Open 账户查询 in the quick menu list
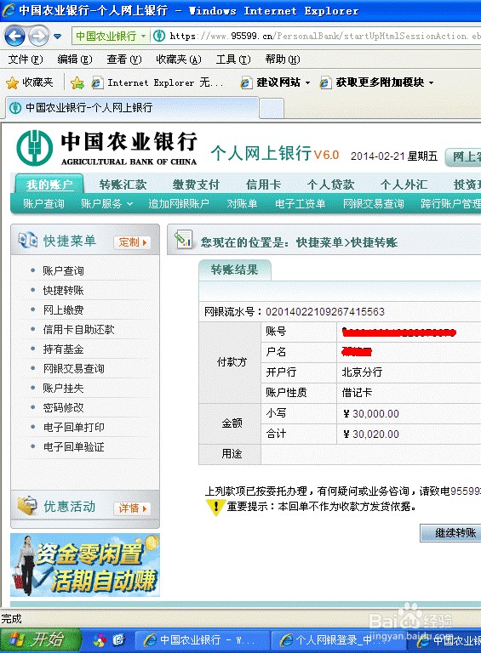 point(63,270)
